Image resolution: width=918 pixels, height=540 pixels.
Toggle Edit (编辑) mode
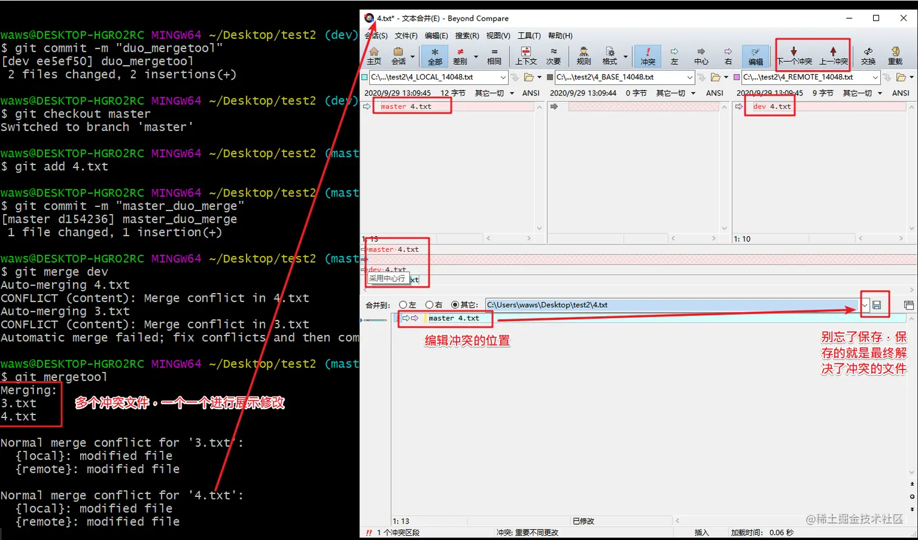click(x=755, y=56)
